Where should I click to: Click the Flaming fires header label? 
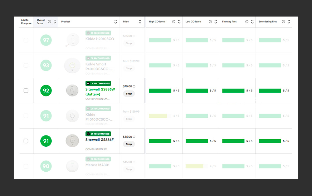(229, 22)
